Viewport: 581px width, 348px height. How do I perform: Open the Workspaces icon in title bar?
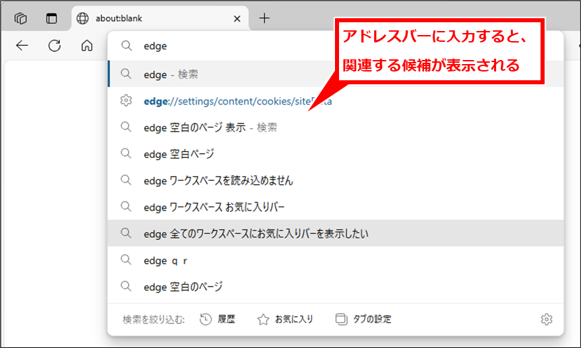pos(21,18)
